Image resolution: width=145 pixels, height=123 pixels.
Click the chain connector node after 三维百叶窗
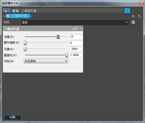click(x=32, y=16)
